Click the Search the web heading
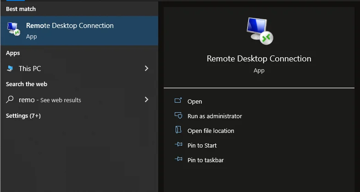Image resolution: width=360 pixels, height=192 pixels. tap(27, 84)
